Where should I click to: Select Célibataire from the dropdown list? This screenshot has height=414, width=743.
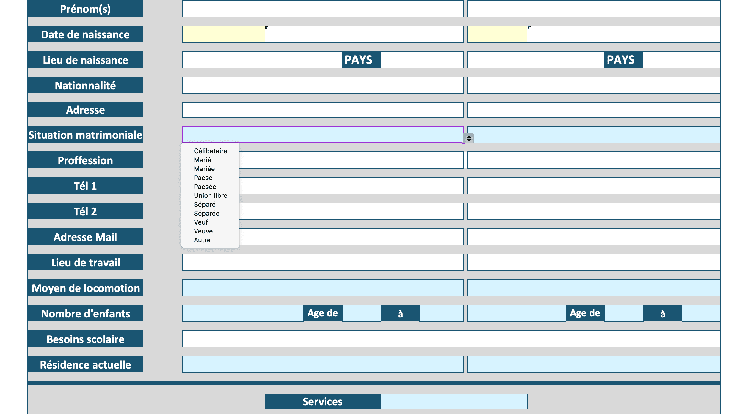pyautogui.click(x=210, y=151)
